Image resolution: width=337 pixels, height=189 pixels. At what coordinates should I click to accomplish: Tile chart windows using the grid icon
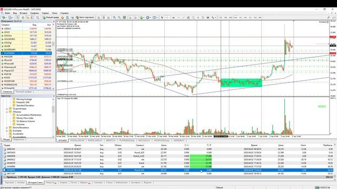pyautogui.click(x=124, y=17)
